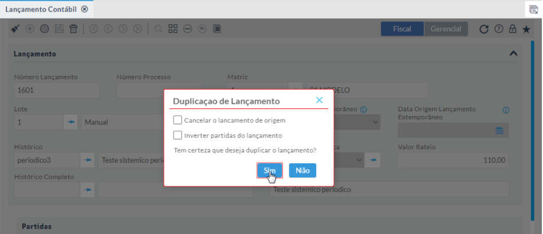This screenshot has width=543, height=234.
Task: Click the Data Origem Lançamento date field
Action: pos(453,130)
